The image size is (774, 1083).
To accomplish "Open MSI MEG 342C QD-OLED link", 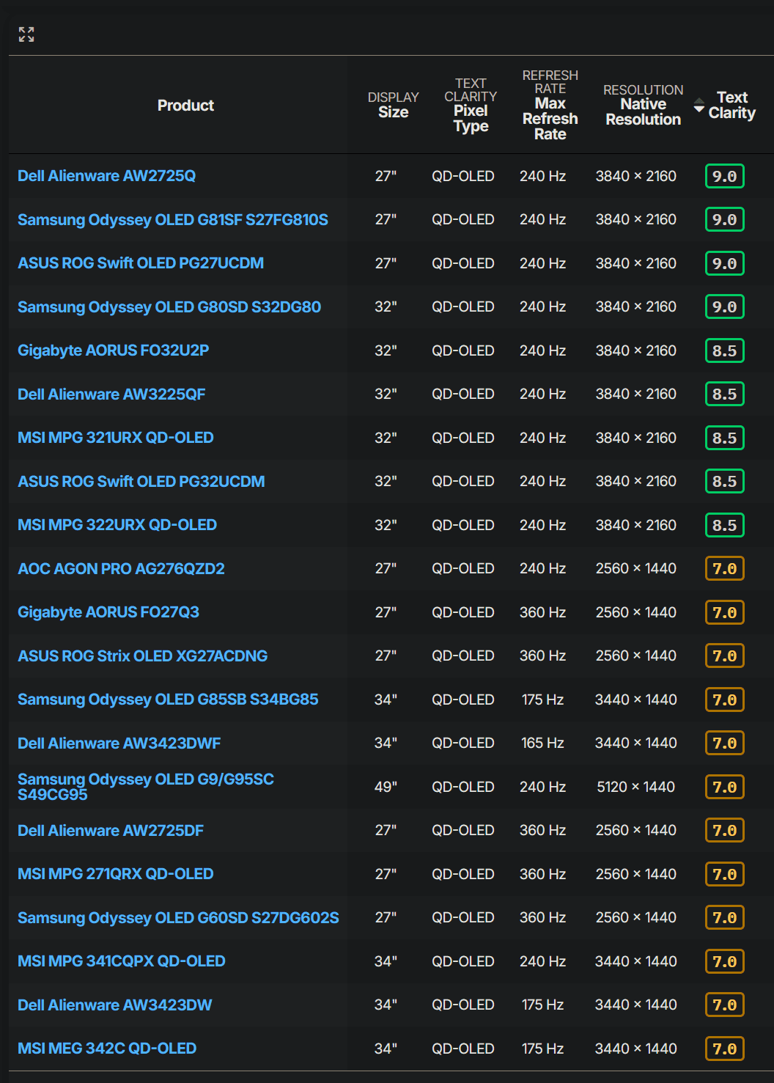I will click(107, 1049).
